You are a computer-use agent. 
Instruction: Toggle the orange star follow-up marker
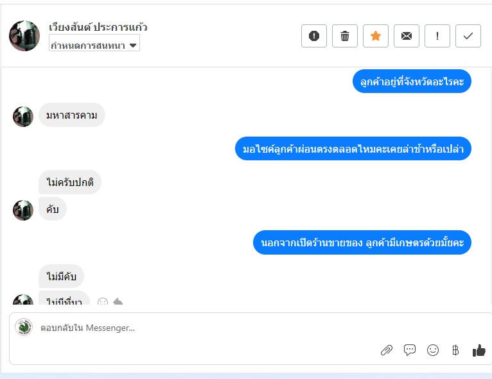coord(376,36)
